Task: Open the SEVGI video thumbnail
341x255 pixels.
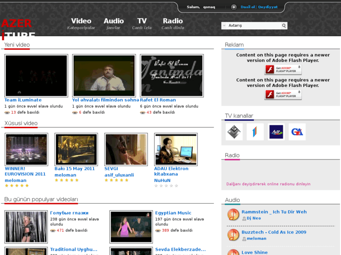Action: coord(126,149)
